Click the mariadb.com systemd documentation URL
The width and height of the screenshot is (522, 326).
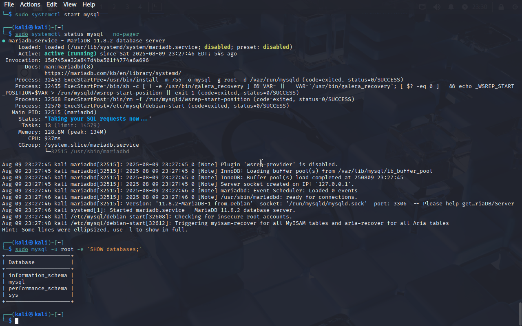113,73
